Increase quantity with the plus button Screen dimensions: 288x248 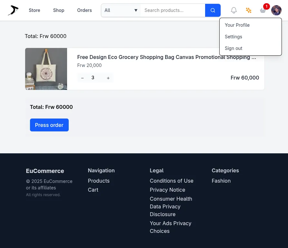pos(108,78)
